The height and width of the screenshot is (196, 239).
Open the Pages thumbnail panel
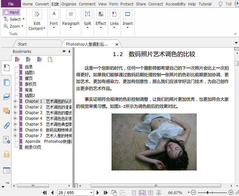pos(6,82)
